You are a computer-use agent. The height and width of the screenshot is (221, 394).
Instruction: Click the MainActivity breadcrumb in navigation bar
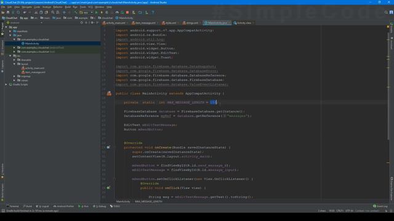click(124, 18)
